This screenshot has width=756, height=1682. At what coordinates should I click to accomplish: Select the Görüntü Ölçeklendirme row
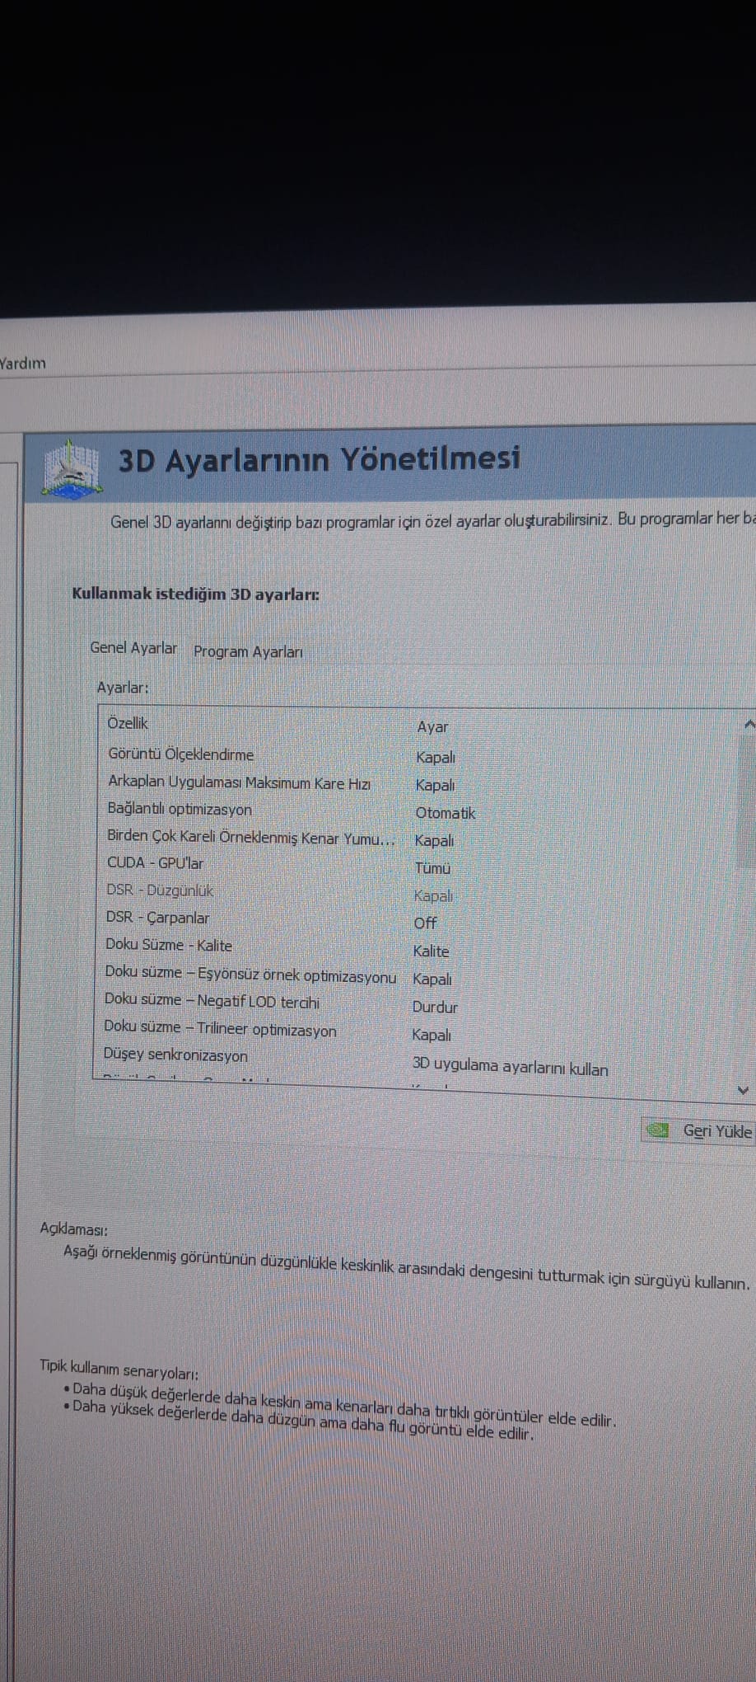point(181,754)
